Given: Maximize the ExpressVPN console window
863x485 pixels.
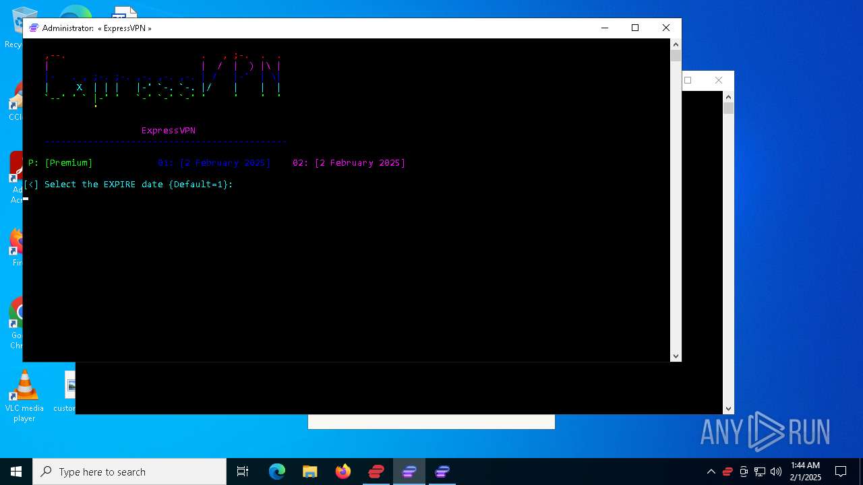Looking at the screenshot, I should 635,28.
